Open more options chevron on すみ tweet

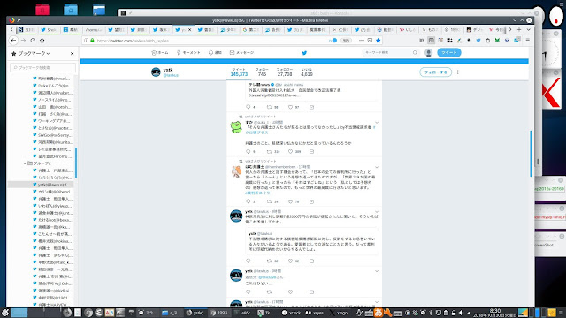coord(377,123)
